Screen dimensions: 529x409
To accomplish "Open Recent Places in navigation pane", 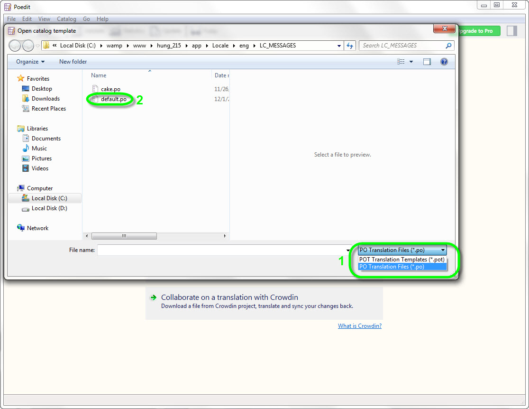I will [48, 108].
